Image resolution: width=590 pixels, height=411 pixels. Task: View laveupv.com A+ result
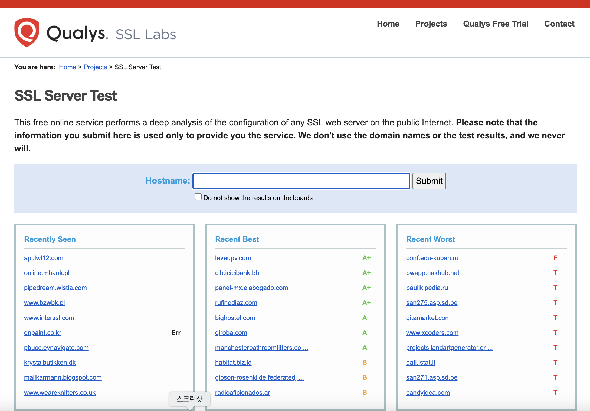(x=233, y=258)
